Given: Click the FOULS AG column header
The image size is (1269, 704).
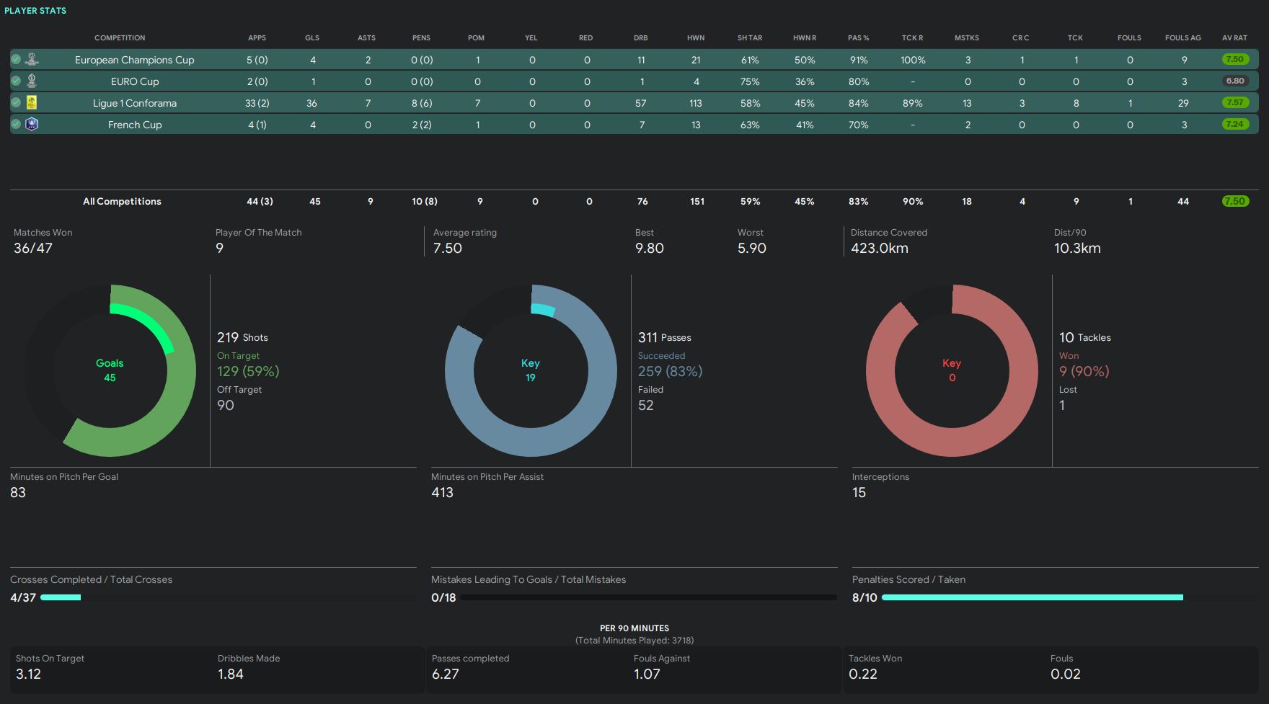Looking at the screenshot, I should click(x=1182, y=37).
